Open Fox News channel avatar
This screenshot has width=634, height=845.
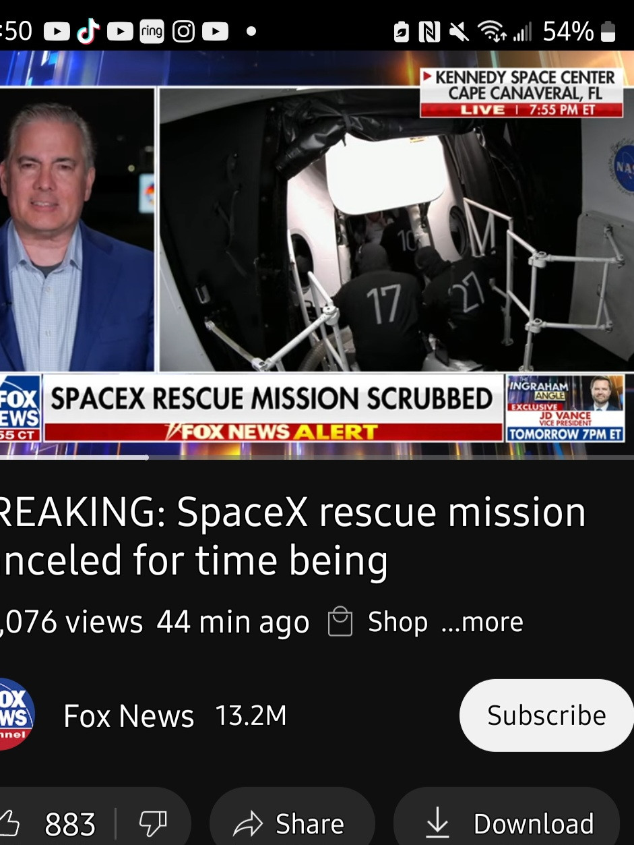point(15,715)
